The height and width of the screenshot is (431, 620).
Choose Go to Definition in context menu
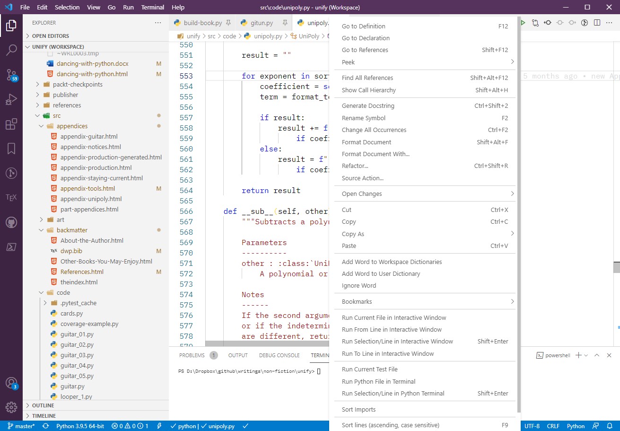click(x=426, y=26)
